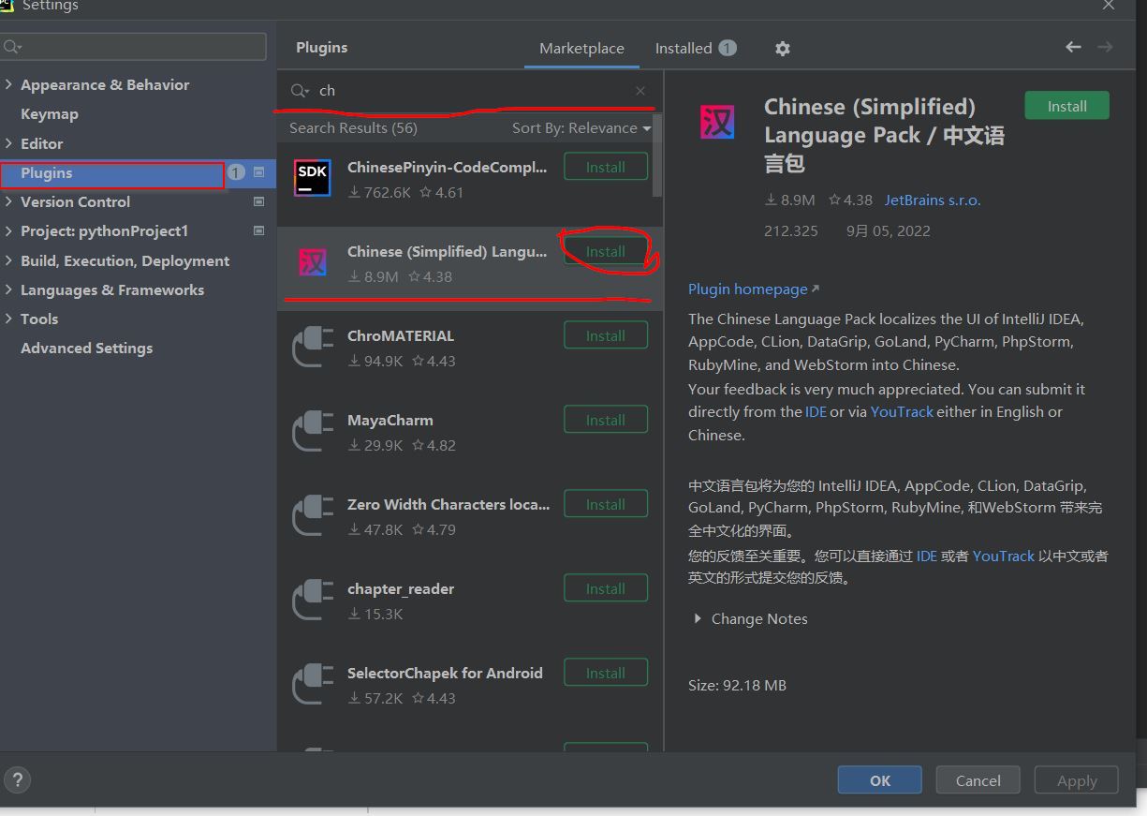Select the SelectorChapek for Android title
The image size is (1147, 816).
[x=445, y=673]
